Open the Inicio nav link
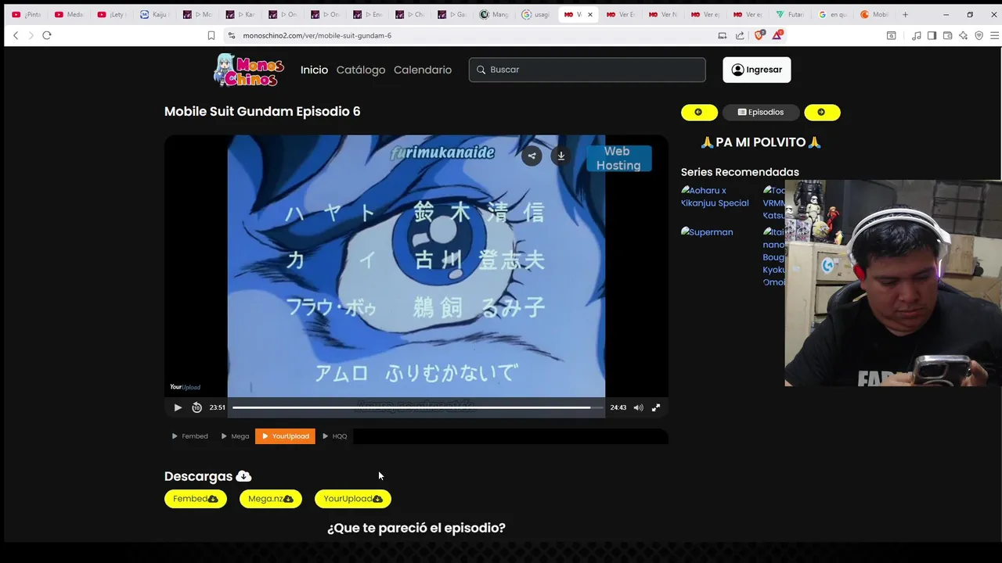 pyautogui.click(x=314, y=70)
